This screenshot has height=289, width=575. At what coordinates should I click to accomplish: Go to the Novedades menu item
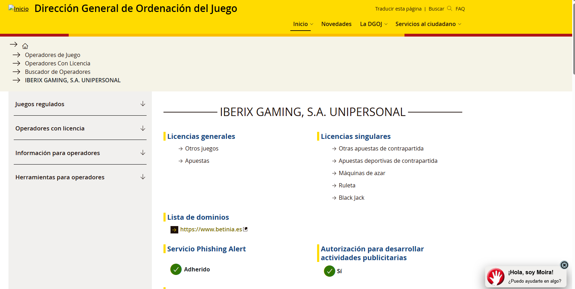pyautogui.click(x=336, y=24)
